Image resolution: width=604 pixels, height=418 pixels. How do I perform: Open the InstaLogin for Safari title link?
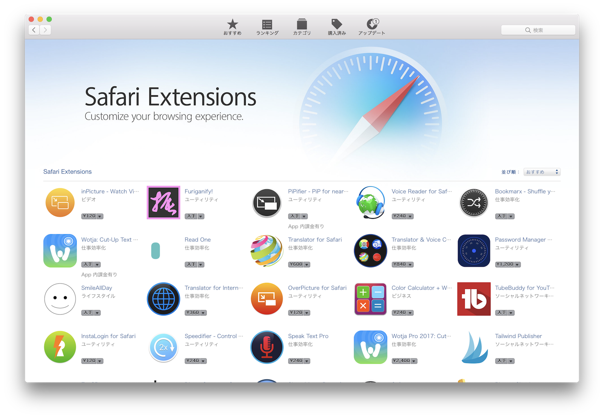tap(108, 336)
